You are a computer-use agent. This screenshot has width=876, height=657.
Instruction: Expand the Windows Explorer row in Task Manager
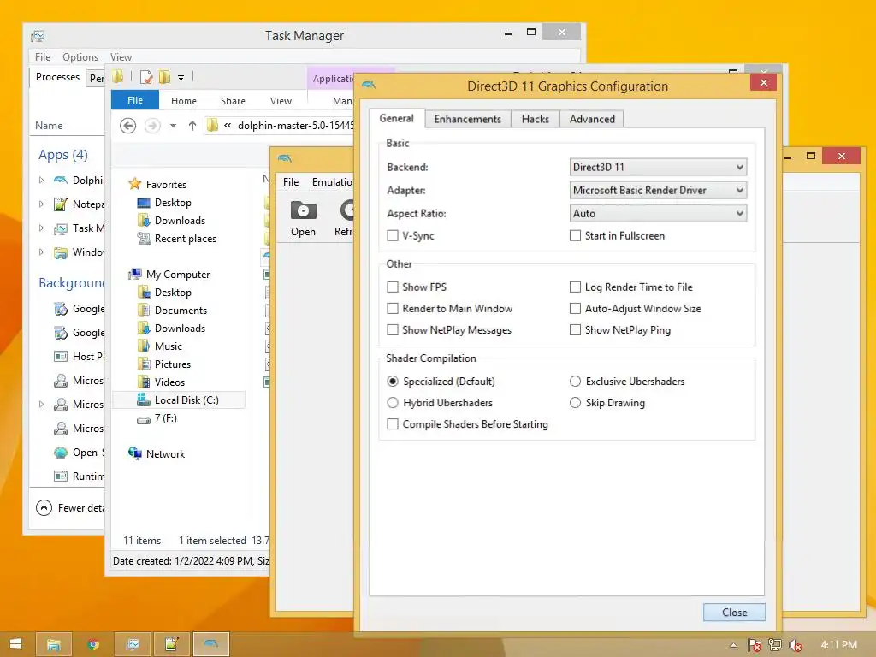point(41,252)
